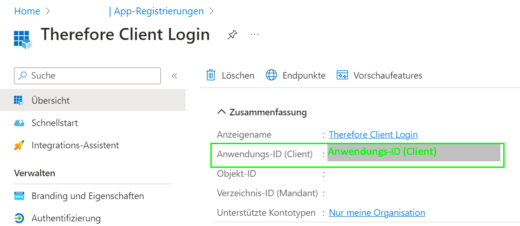
Task: Click the Verwalten section heading
Action: pos(35,173)
